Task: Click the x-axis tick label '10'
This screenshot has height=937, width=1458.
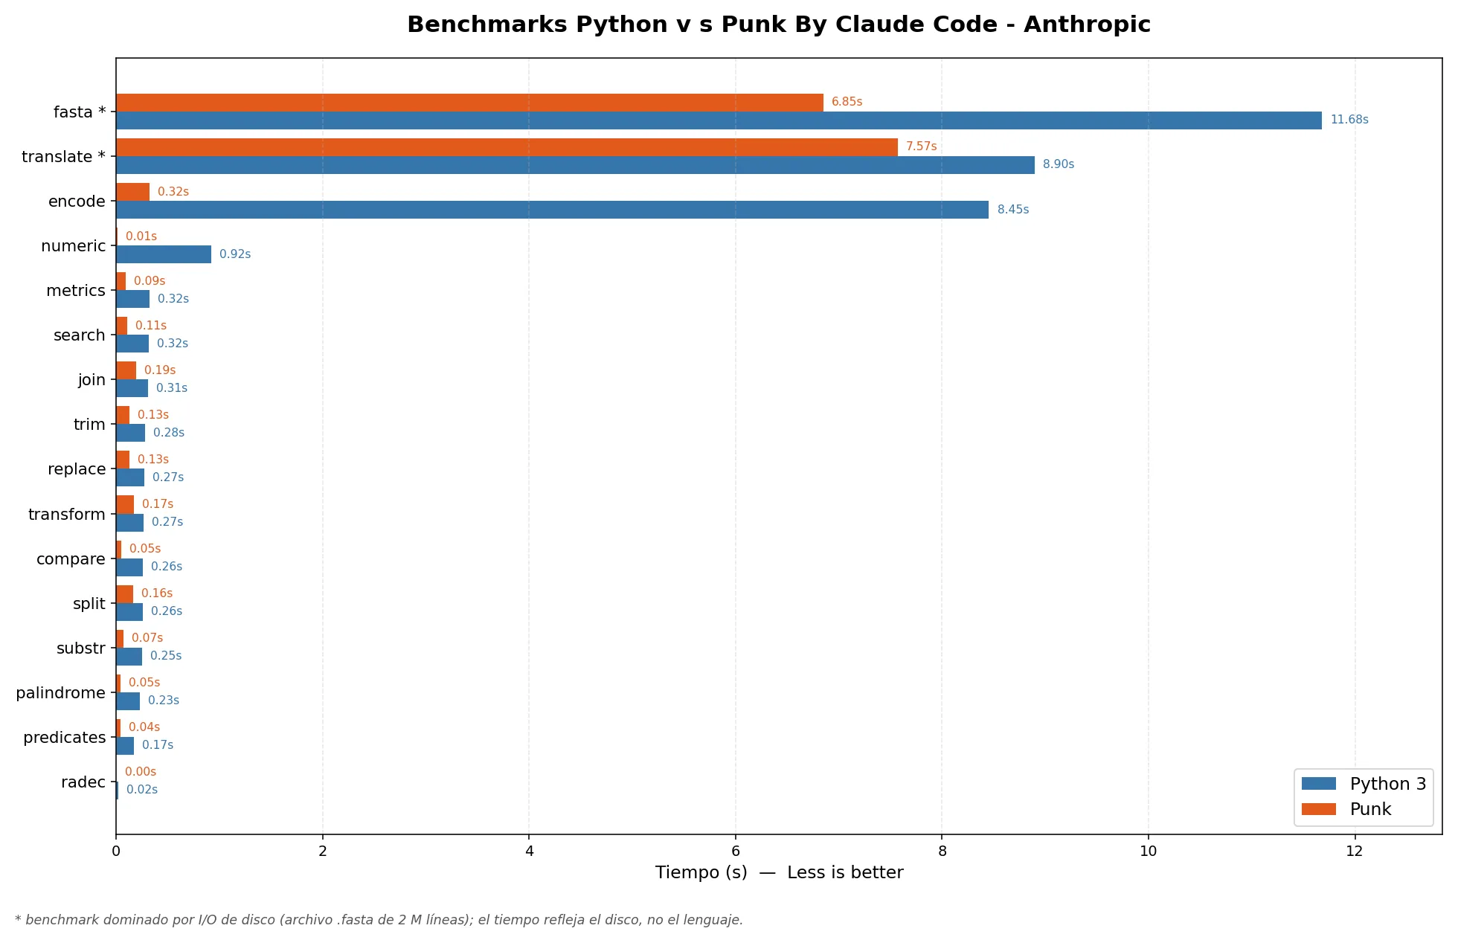Action: (x=1149, y=851)
